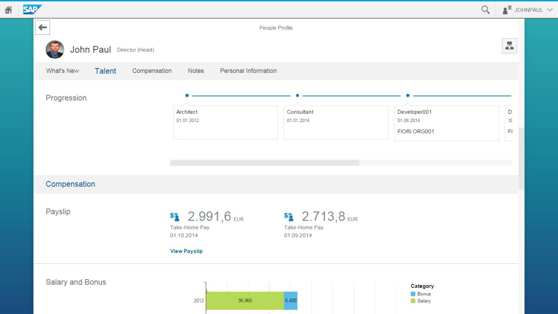Image resolution: width=558 pixels, height=314 pixels.
Task: Click the View Payslip link
Action: point(186,251)
